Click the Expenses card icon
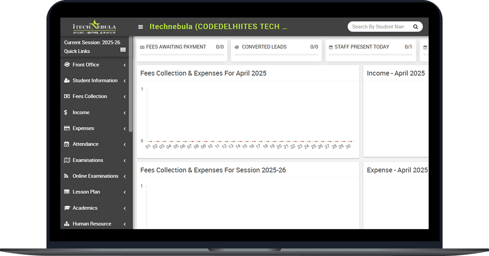This screenshot has height=256, width=489. (x=67, y=128)
